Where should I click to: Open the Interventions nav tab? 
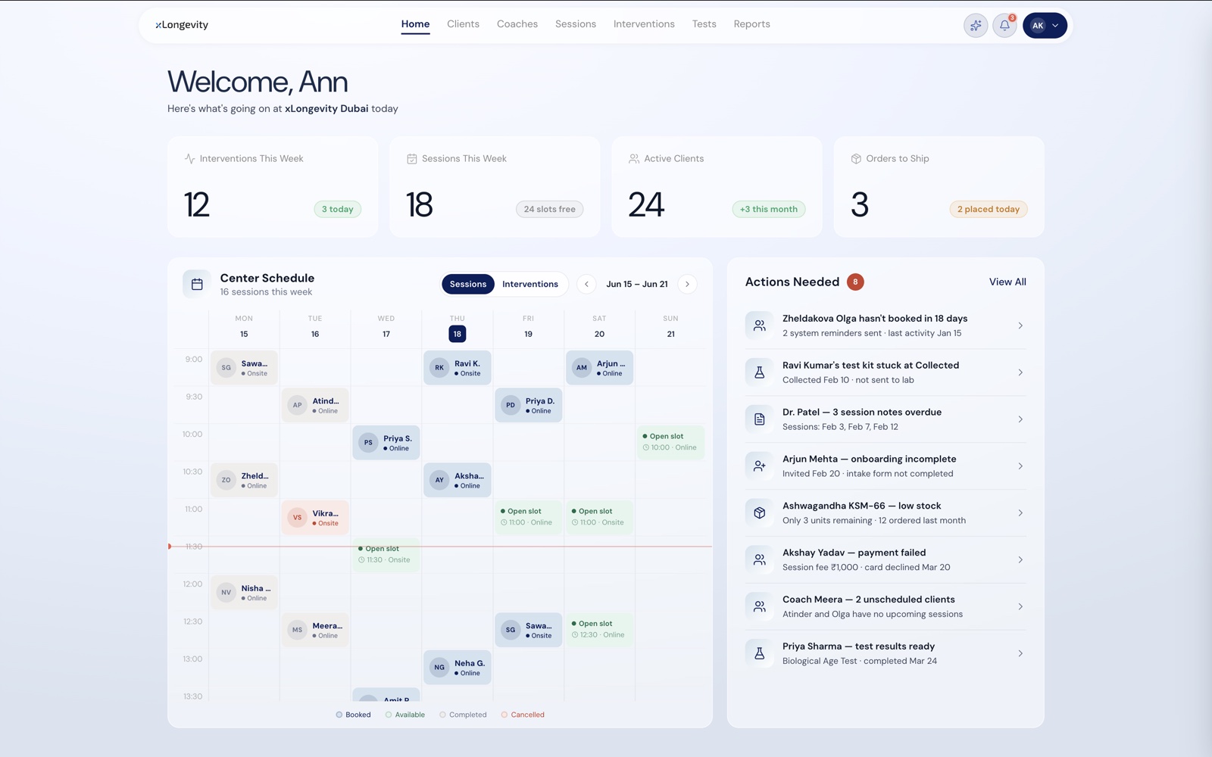click(644, 24)
